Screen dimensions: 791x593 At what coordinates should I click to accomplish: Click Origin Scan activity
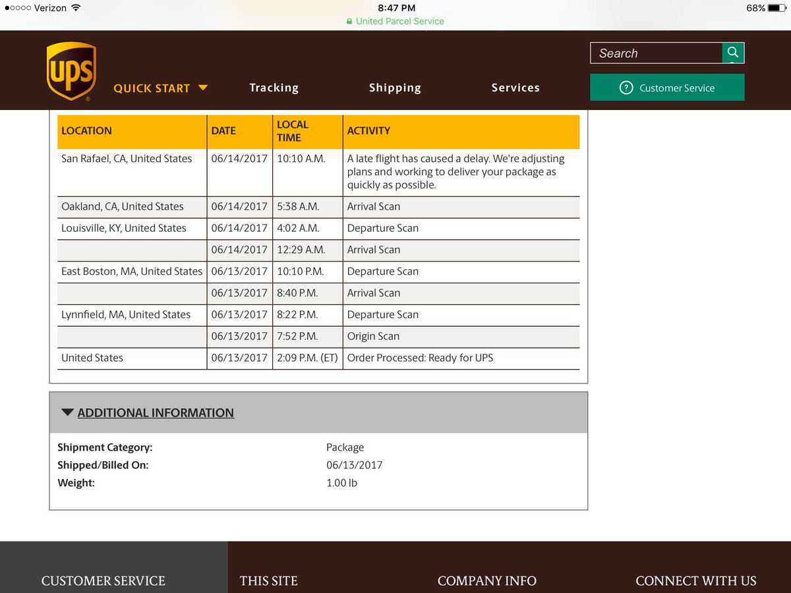pos(373,336)
